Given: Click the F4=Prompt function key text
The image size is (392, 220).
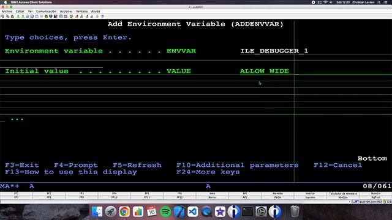Looking at the screenshot, I should (x=76, y=165).
